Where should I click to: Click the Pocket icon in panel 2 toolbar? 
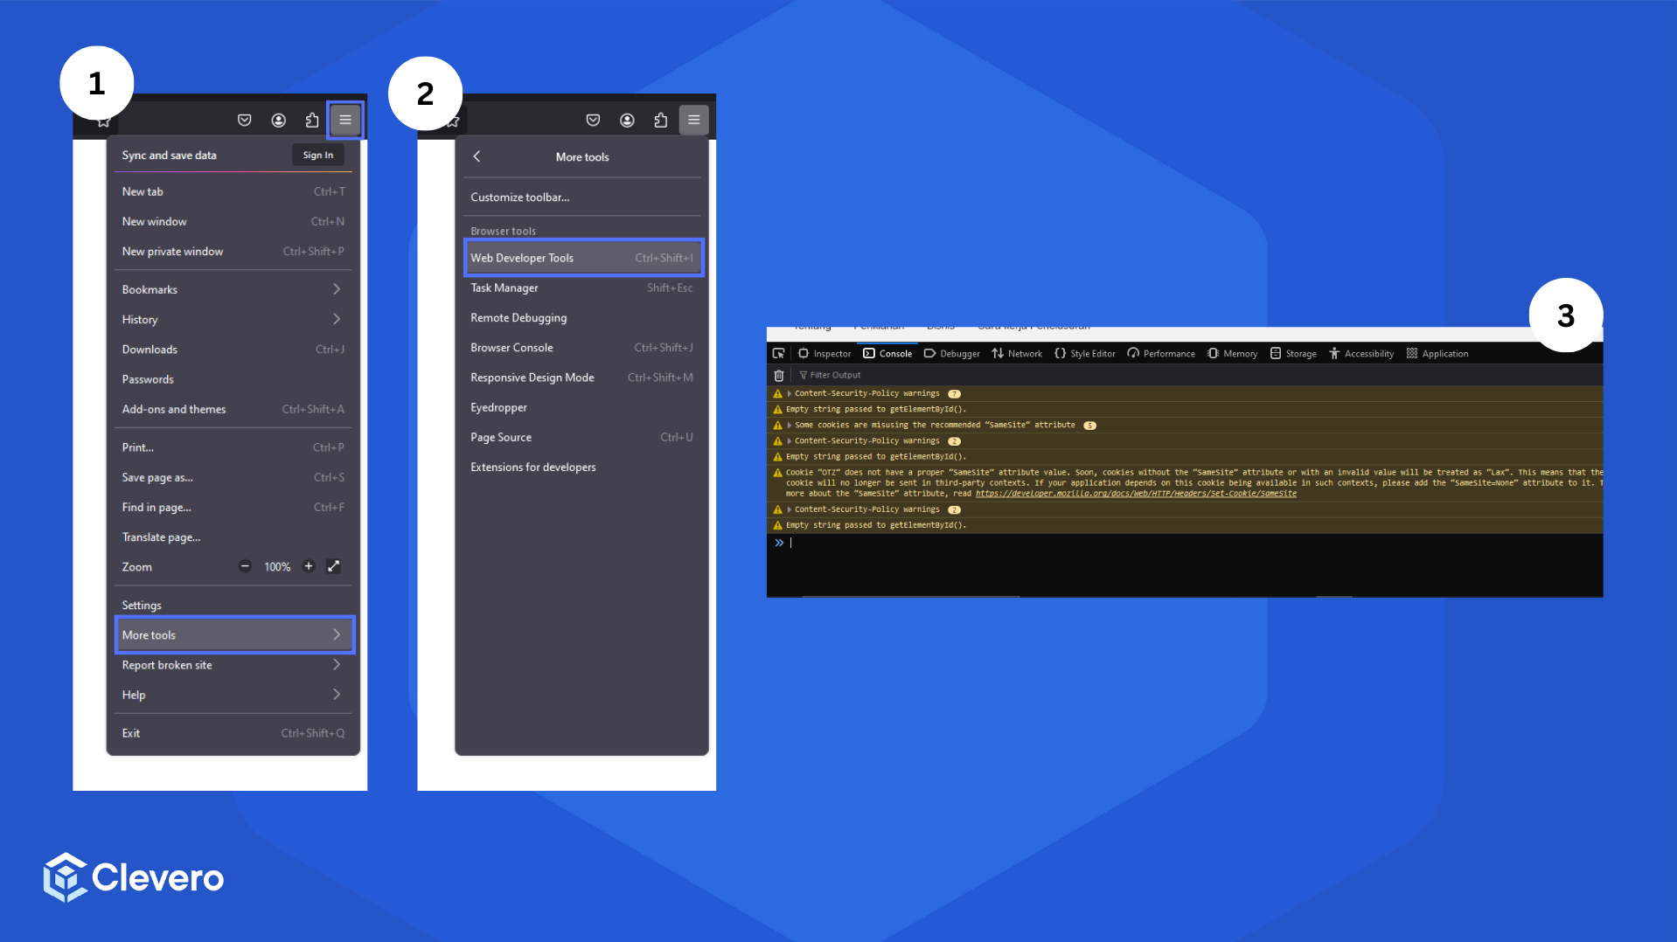[593, 121]
